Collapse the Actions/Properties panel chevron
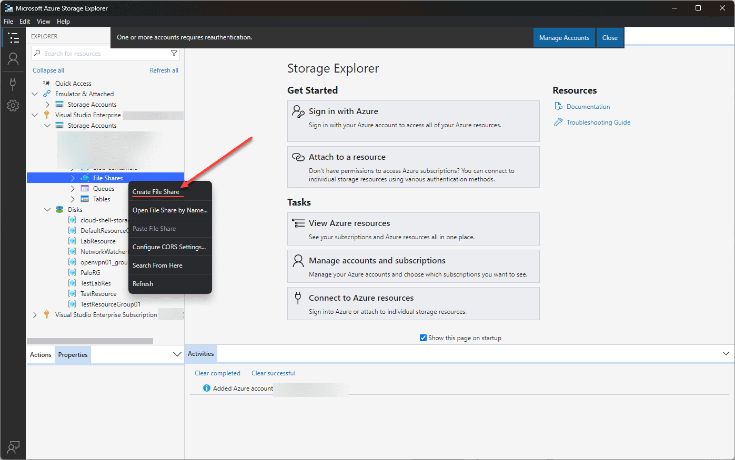 [177, 354]
